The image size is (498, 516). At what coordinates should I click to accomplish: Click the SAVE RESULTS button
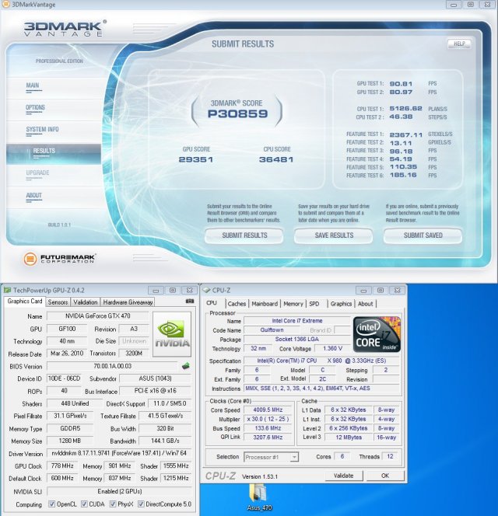(334, 235)
